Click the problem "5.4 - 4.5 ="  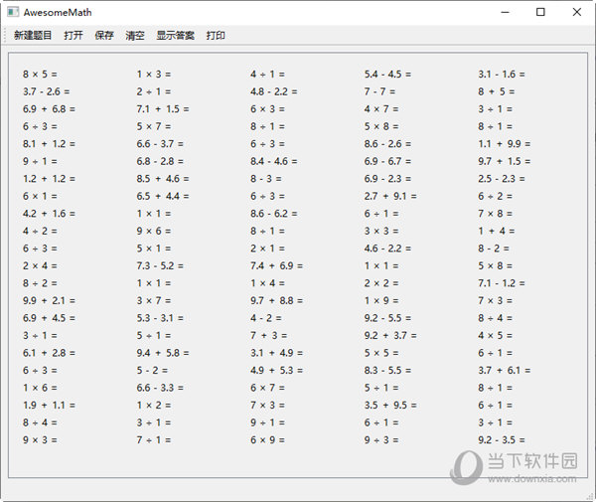click(x=387, y=75)
